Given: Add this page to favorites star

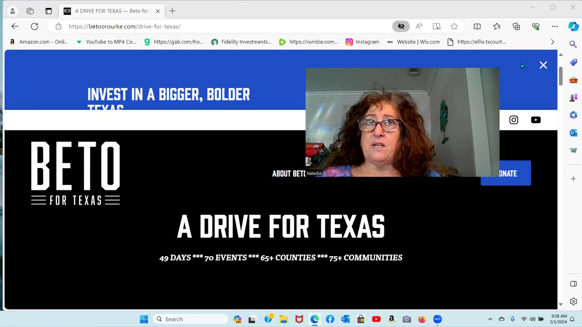Looking at the screenshot, I should pyautogui.click(x=454, y=26).
